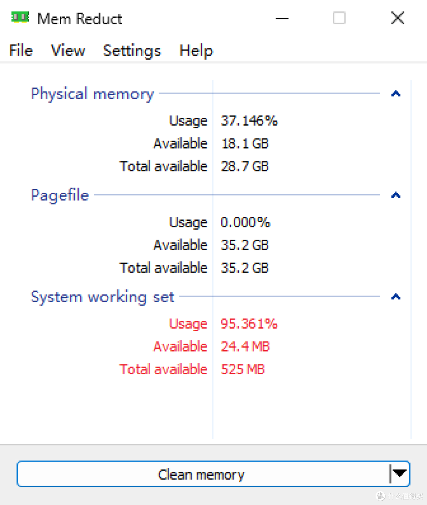
Task: Select the Pagefile group header
Action: pos(60,195)
